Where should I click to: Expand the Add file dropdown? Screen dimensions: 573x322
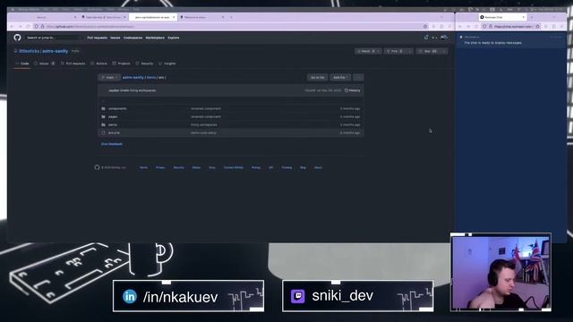(x=340, y=78)
